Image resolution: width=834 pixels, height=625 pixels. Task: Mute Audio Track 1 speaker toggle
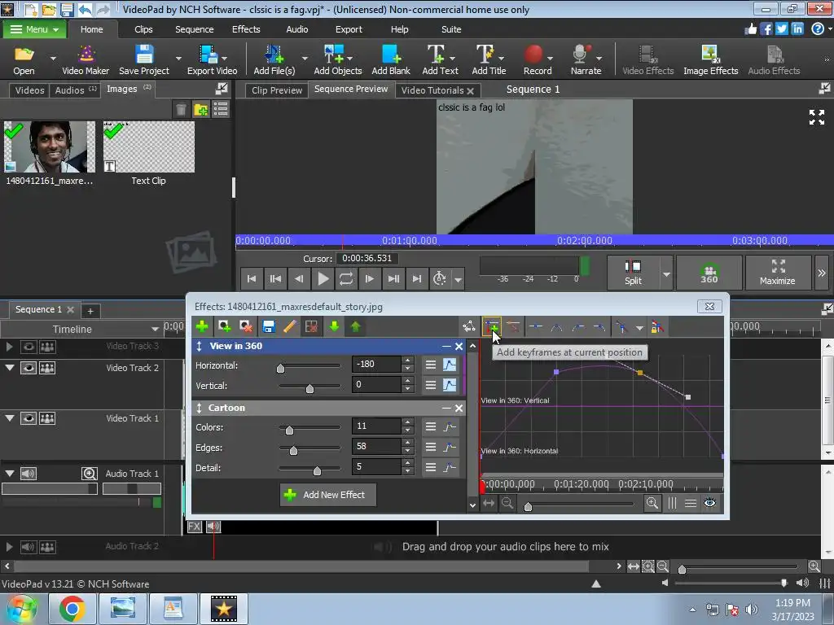click(x=29, y=474)
